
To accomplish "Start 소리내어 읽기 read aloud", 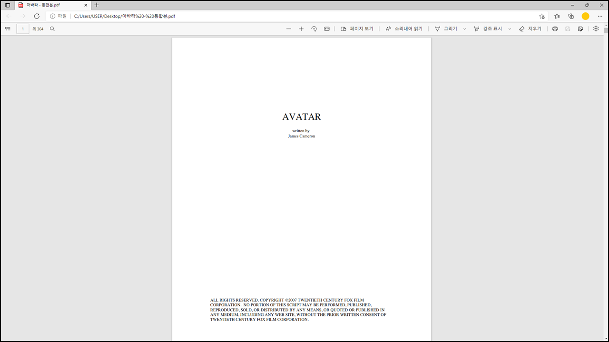I will tap(404, 29).
